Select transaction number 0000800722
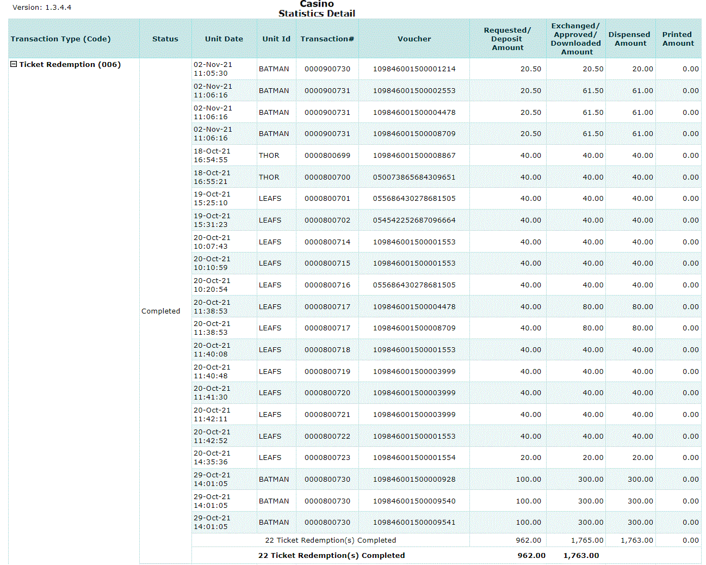The image size is (706, 565). coord(327,437)
